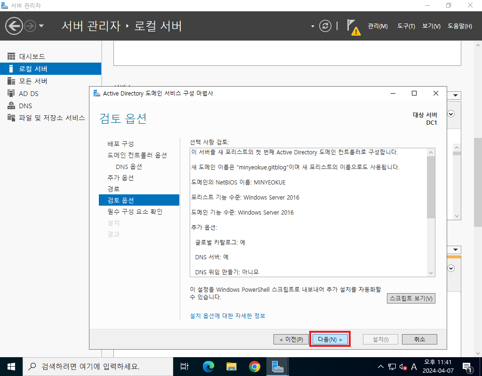482x376 pixels.
Task: Click the 포리스트 기능 수준 line
Action: click(245, 197)
